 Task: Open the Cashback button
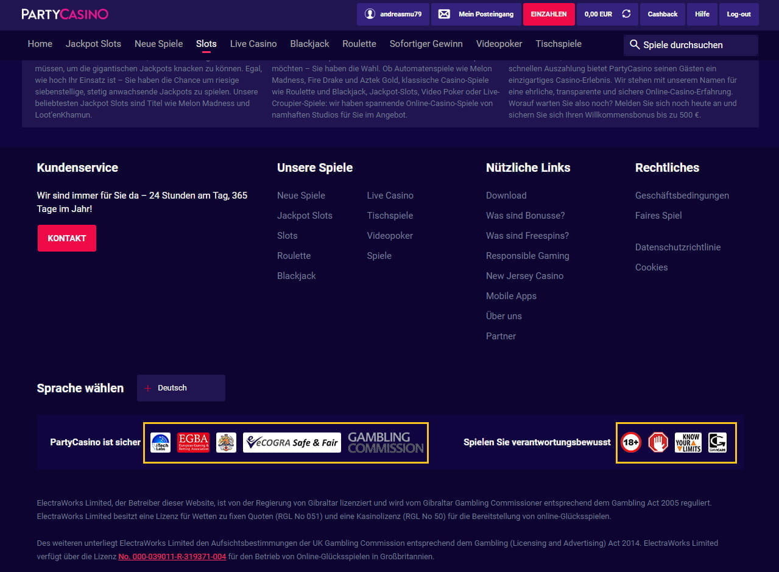point(663,14)
